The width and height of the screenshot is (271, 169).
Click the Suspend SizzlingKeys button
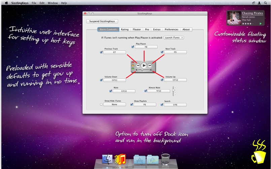point(102,21)
